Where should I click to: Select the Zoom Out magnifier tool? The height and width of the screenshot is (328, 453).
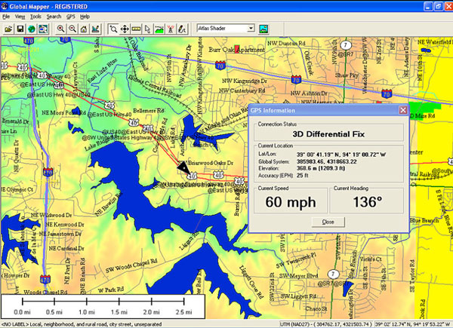(x=72, y=29)
